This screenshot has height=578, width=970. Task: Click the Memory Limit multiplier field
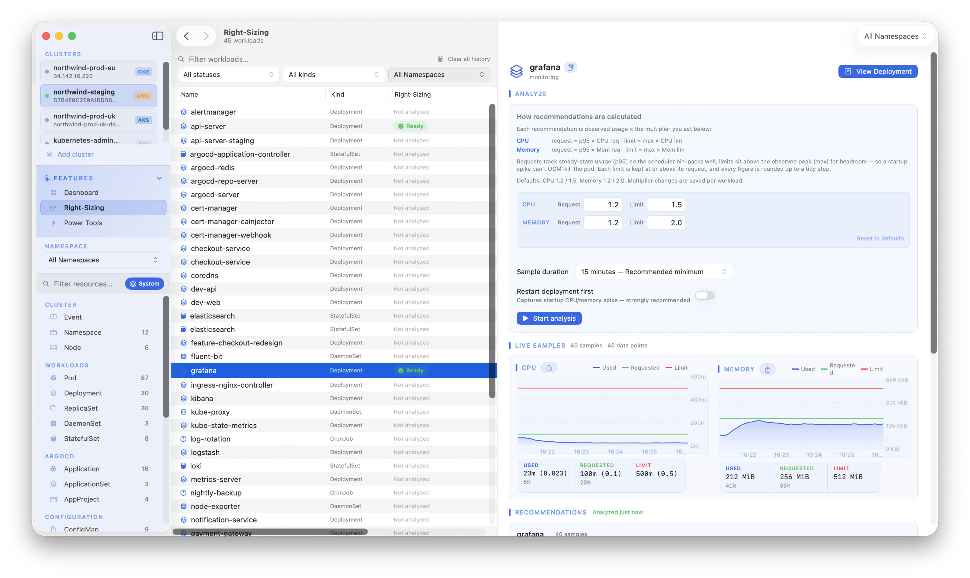(666, 222)
